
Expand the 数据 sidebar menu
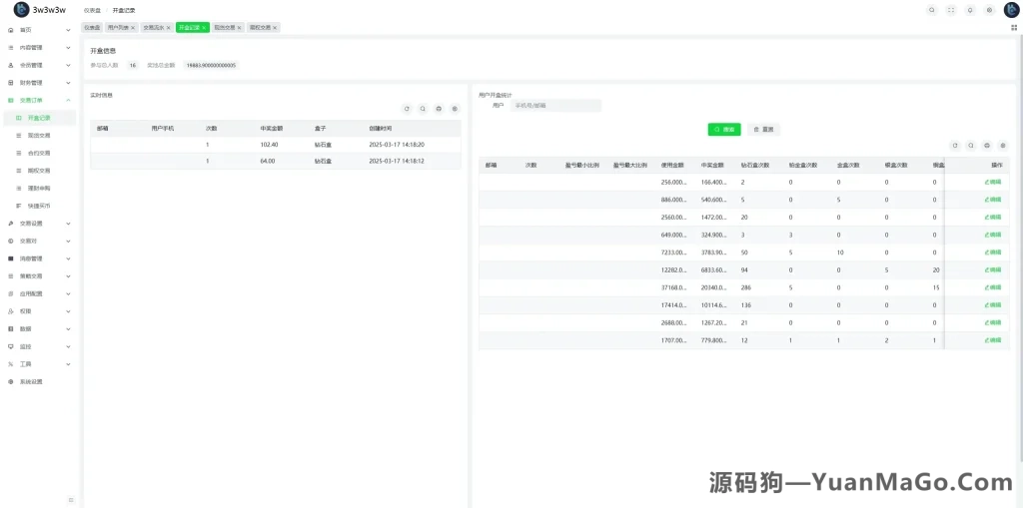[x=39, y=329]
